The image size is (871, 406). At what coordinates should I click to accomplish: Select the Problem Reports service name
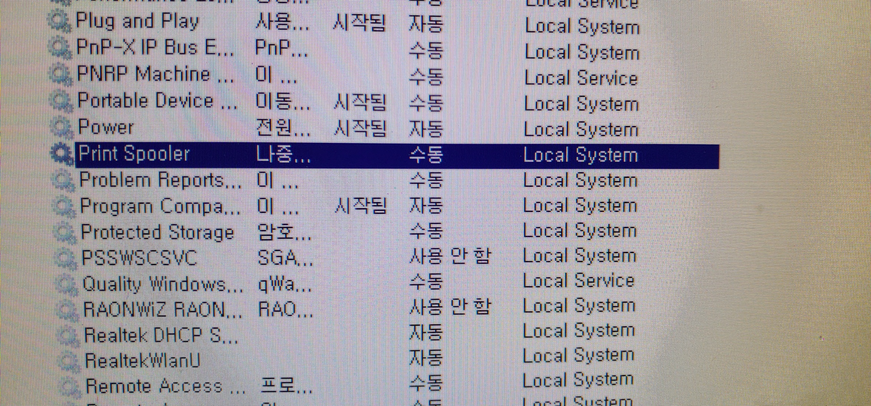click(160, 180)
